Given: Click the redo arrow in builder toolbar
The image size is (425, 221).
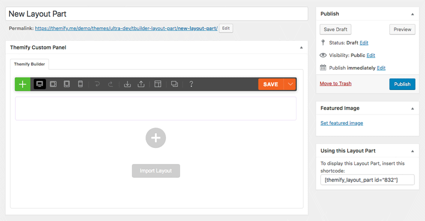Looking at the screenshot, I should tap(110, 84).
